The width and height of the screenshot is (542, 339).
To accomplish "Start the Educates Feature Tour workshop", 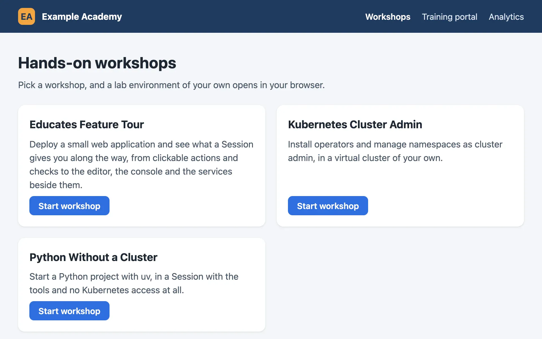I will (x=69, y=206).
